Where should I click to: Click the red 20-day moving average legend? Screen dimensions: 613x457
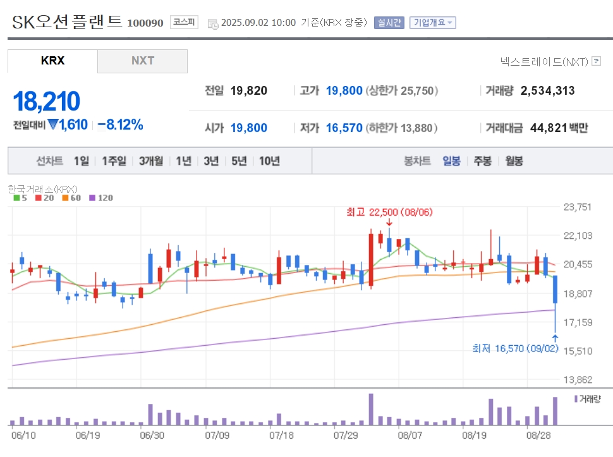[x=44, y=198]
